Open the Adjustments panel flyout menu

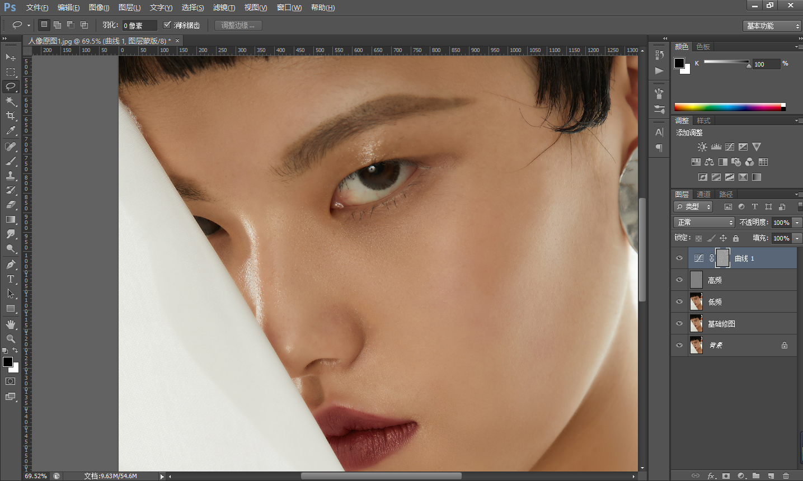799,120
